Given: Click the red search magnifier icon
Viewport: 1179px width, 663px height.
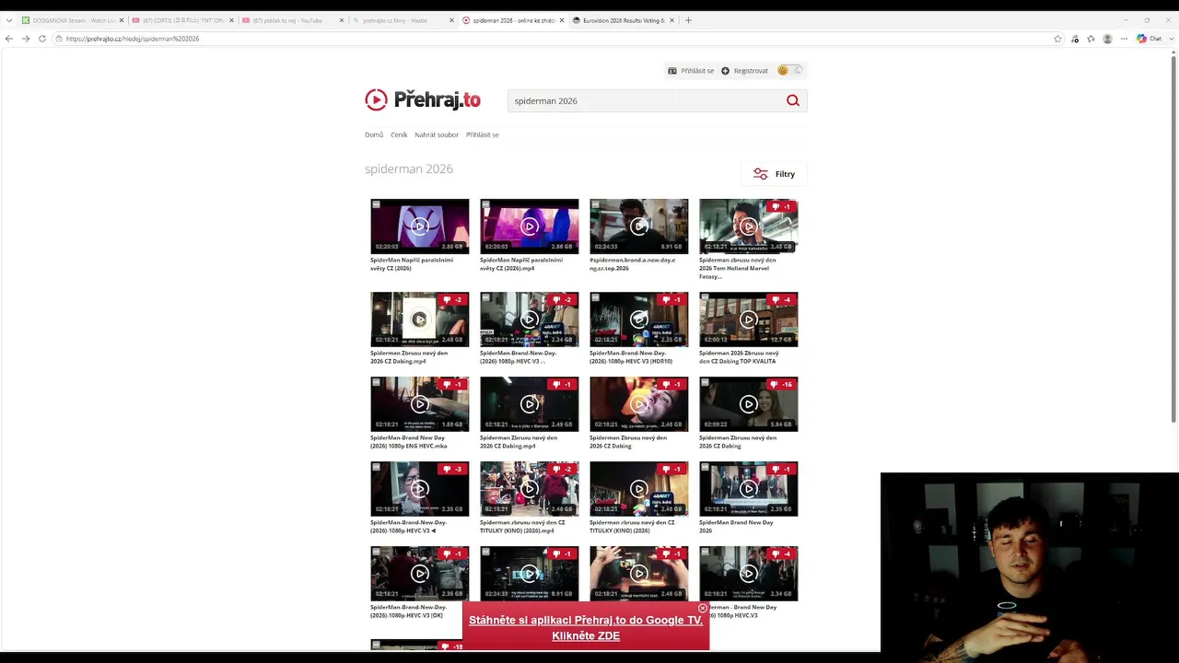Looking at the screenshot, I should point(793,100).
